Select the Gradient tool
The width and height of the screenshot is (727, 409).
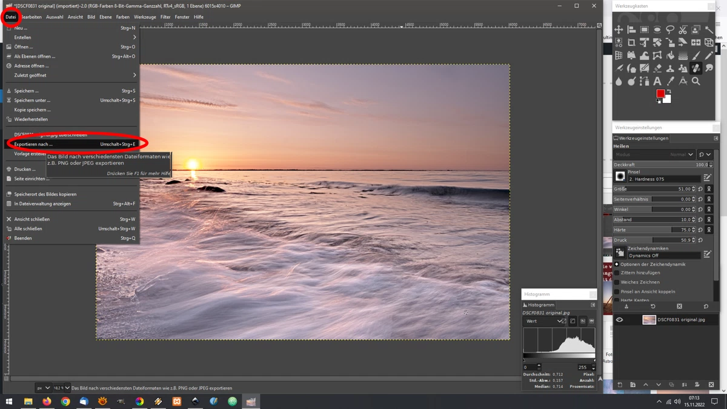[683, 55]
